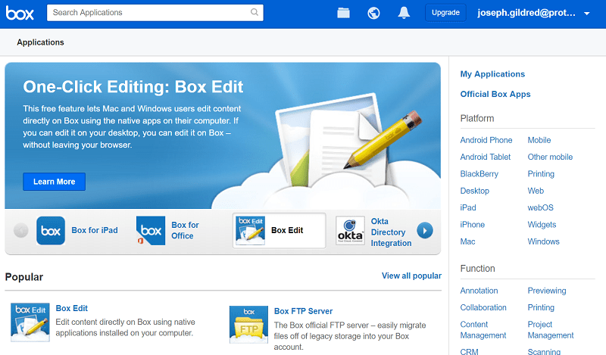Filter by Content Management function
The width and height of the screenshot is (606, 355).
483,330
